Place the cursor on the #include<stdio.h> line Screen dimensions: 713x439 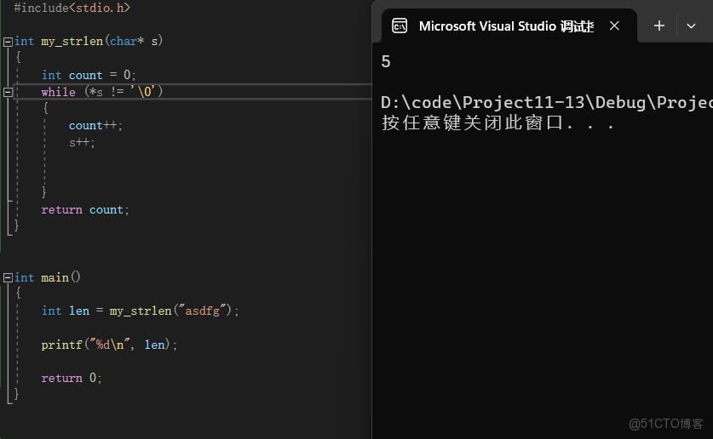[72, 7]
